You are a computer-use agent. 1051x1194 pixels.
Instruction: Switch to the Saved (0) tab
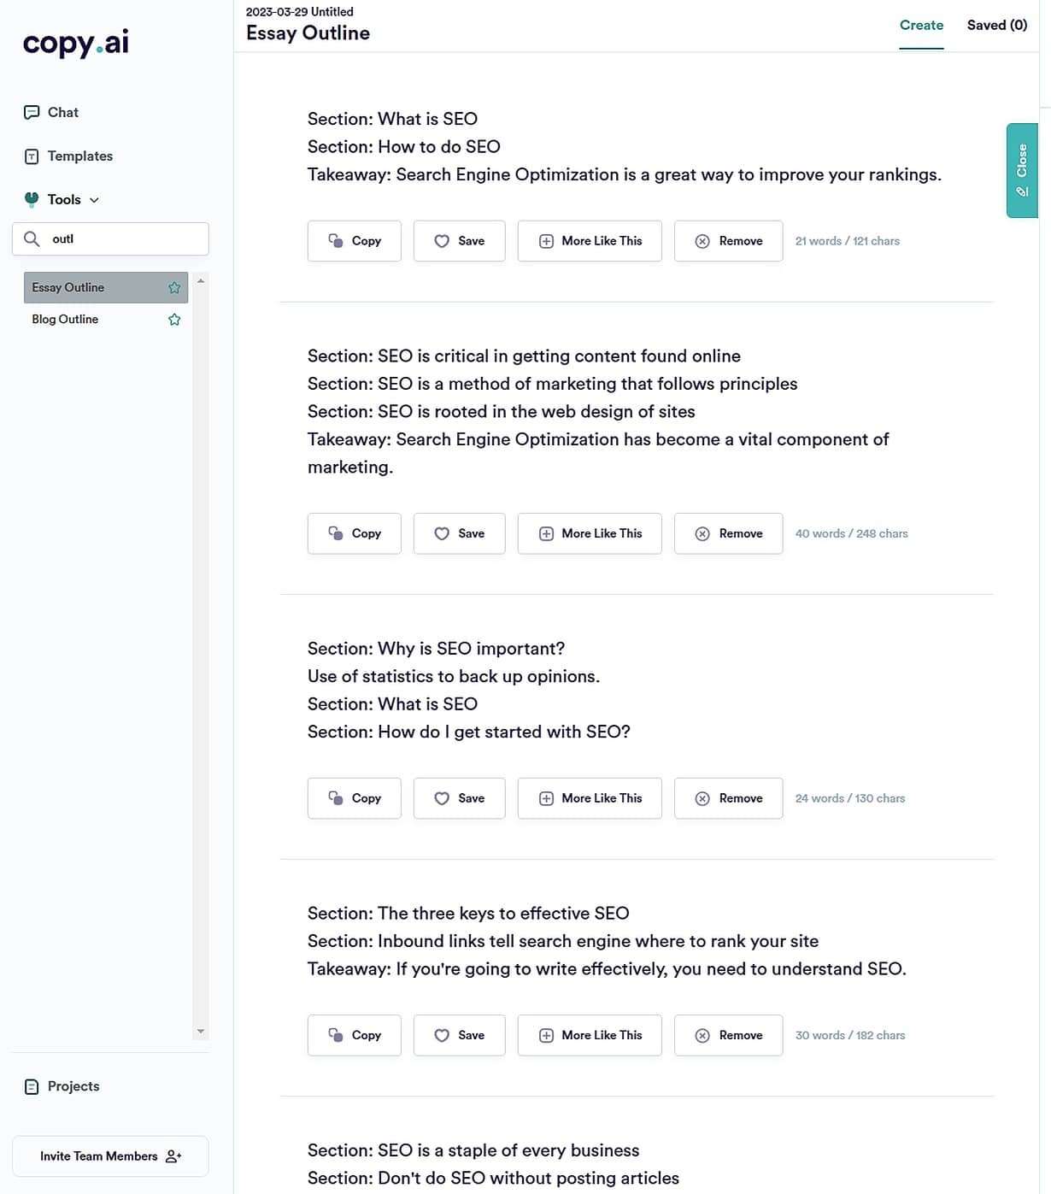(x=996, y=26)
